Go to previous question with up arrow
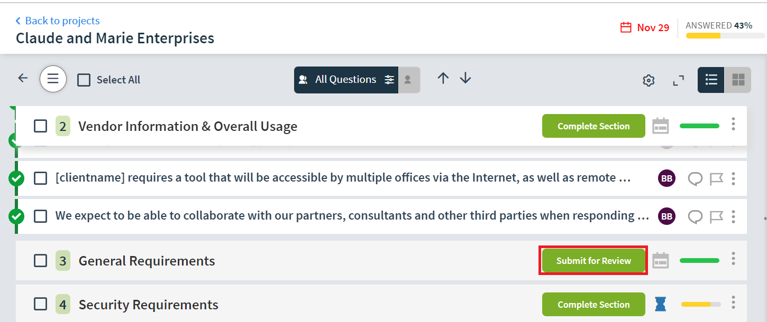This screenshot has width=767, height=322. click(443, 79)
